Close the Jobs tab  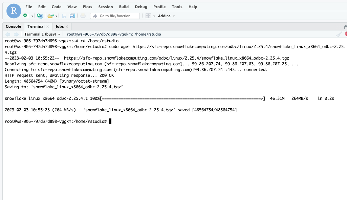click(x=67, y=26)
